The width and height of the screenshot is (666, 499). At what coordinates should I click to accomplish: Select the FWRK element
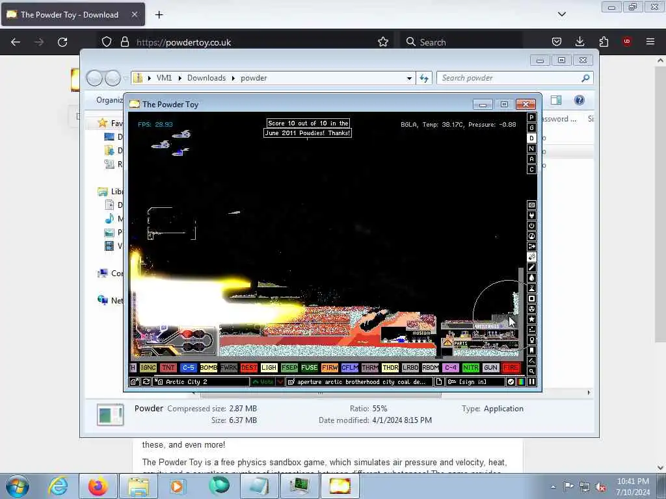[x=229, y=368]
